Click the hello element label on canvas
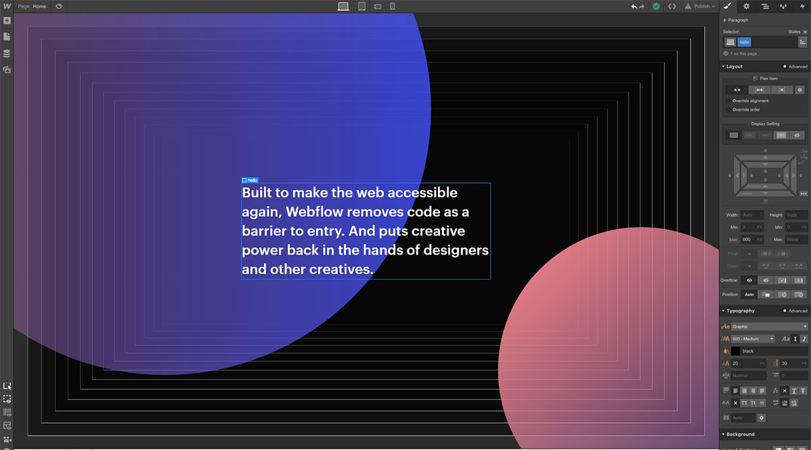Screen dimensions: 811x450 tap(250, 180)
